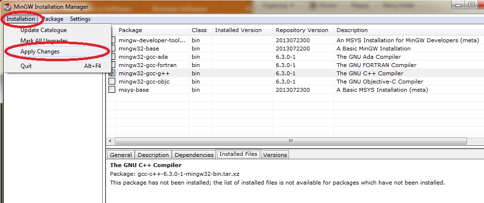Viewport: 484px width, 203px height.
Task: Tick the mingw-developer-toolkit package checkbox
Action: pyautogui.click(x=113, y=40)
